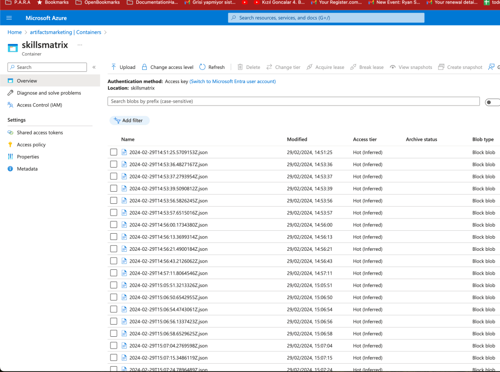Refresh the blob list
500x372 pixels.
212,67
